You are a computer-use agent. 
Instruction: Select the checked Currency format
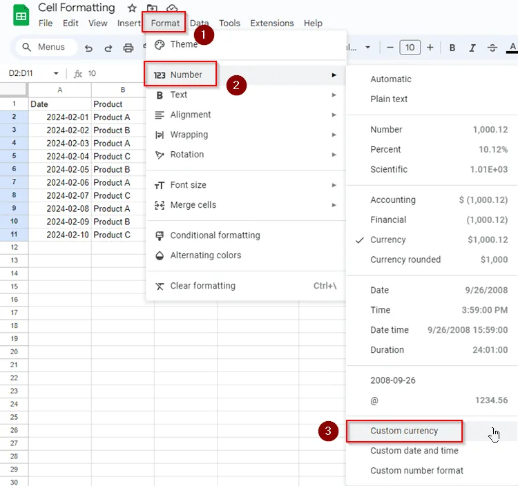tap(432, 240)
